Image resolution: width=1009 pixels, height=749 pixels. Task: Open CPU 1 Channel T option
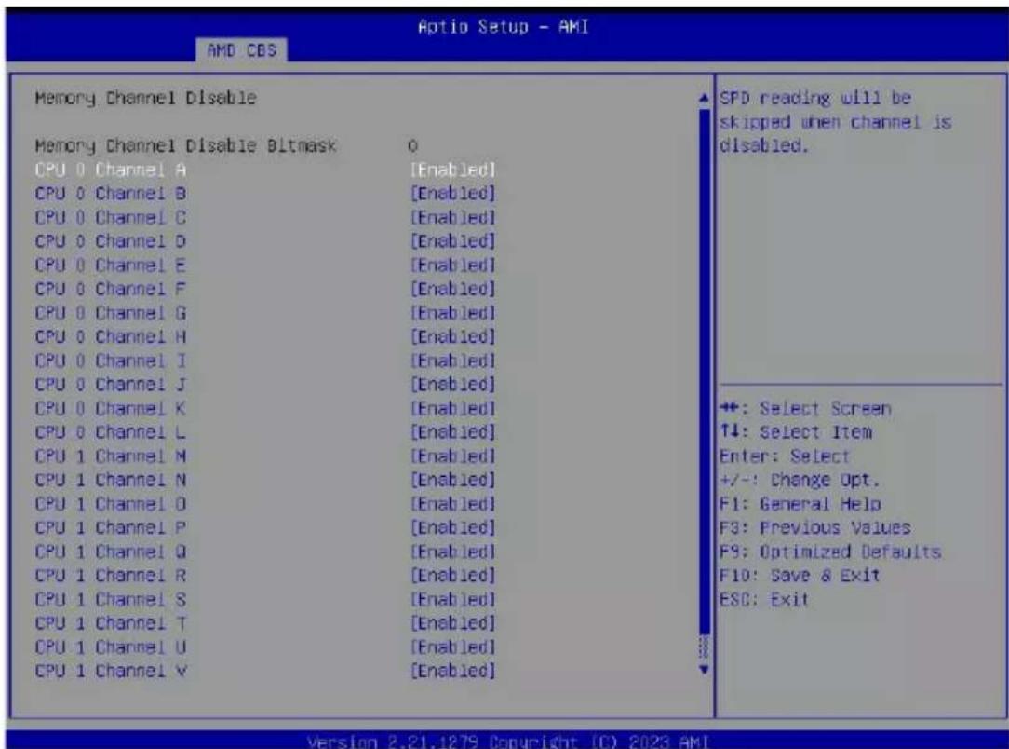[x=265, y=623]
